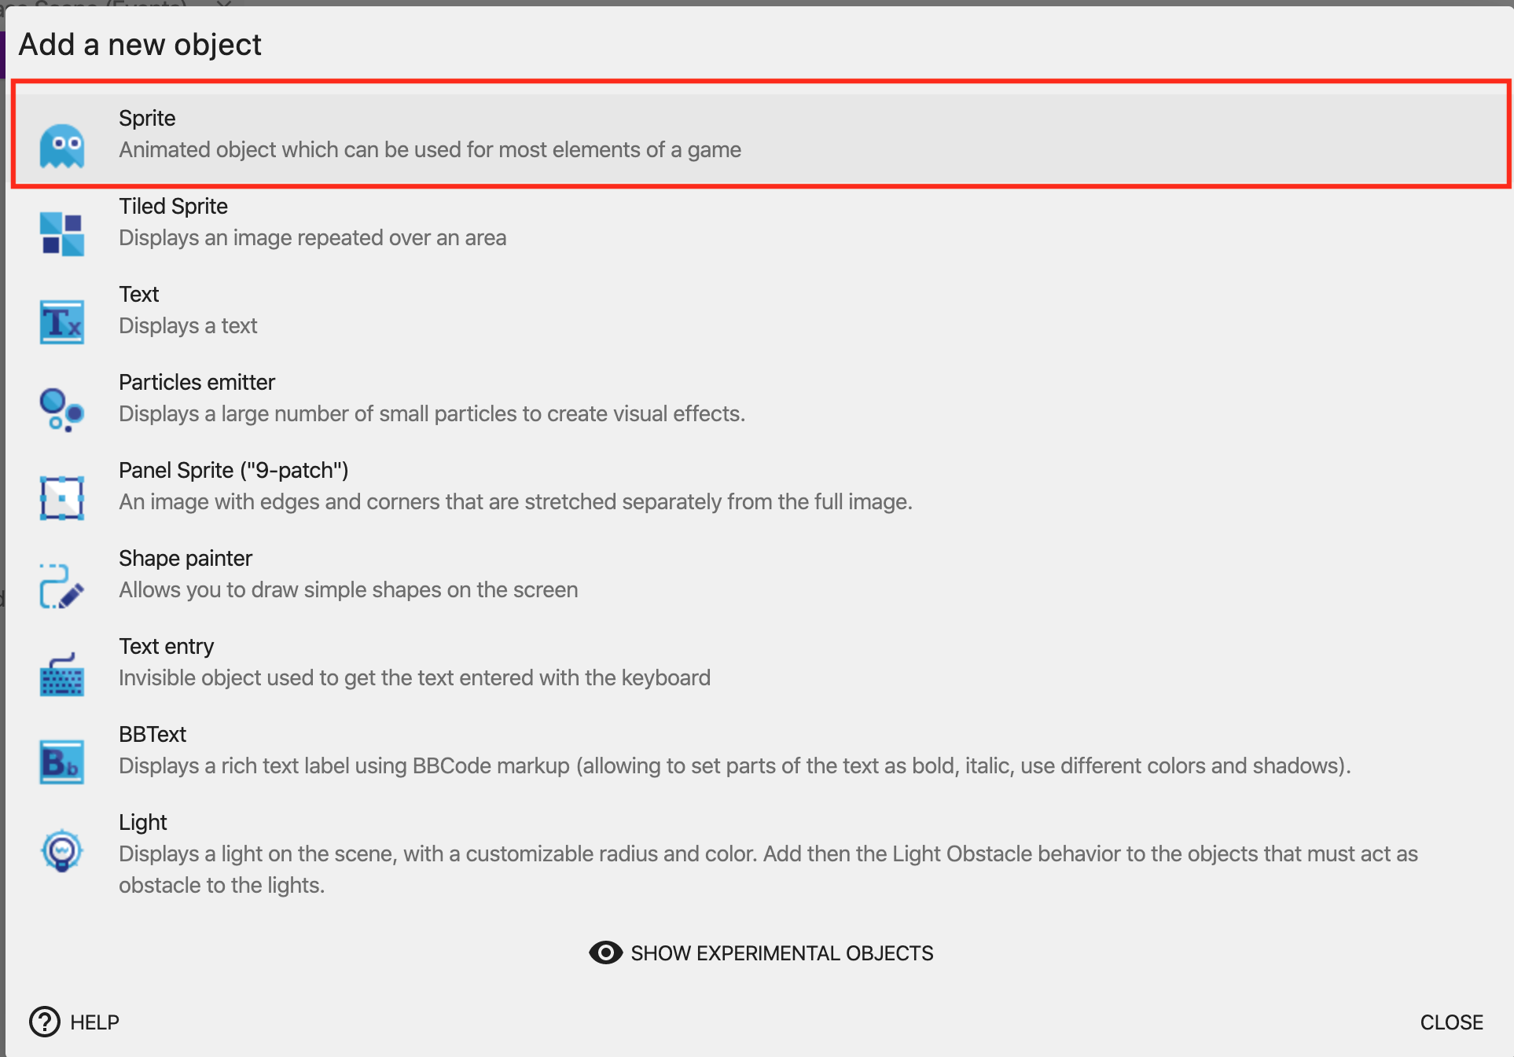Click the Text object icon
Screen dimensions: 1514x1057
[x=62, y=321]
